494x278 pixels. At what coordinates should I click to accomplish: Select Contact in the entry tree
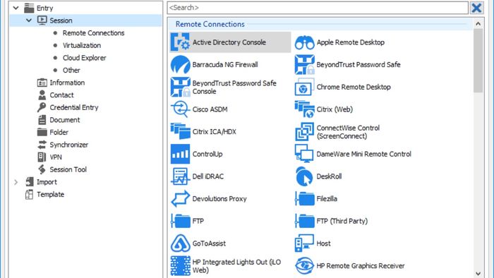pyautogui.click(x=61, y=95)
